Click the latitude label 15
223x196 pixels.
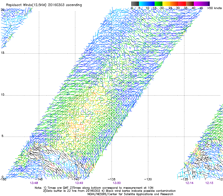[2, 53]
